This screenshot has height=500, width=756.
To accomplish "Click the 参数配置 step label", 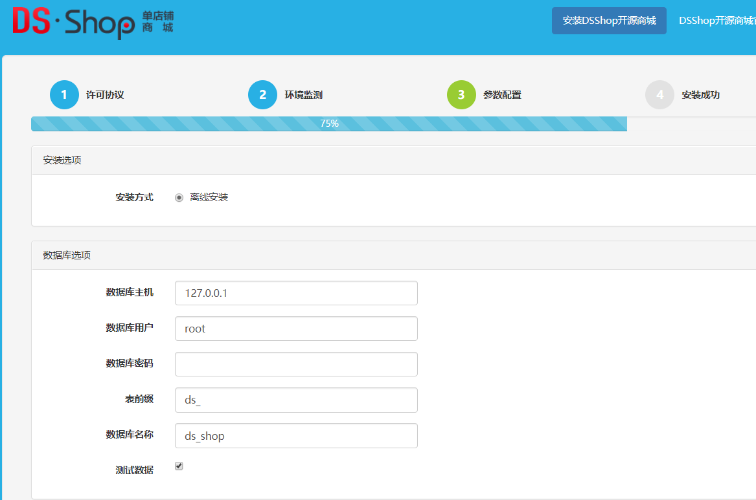I will coord(503,95).
